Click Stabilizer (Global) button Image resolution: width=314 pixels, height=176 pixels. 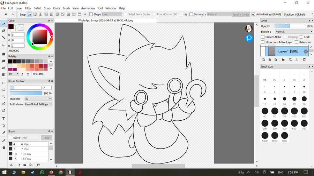click(294, 14)
